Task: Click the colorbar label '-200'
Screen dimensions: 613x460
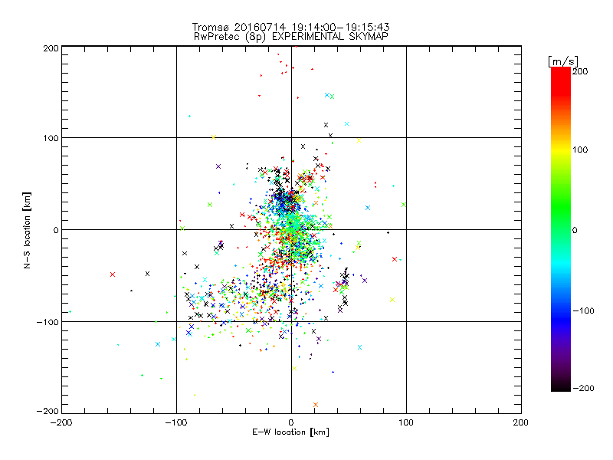Action: click(583, 388)
